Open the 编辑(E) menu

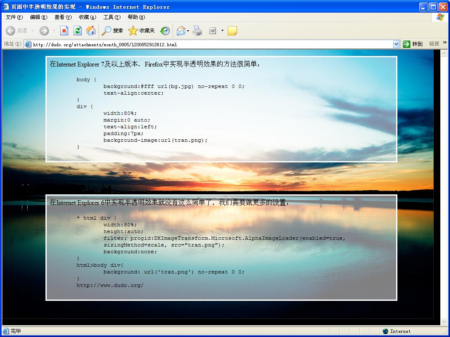[x=38, y=17]
